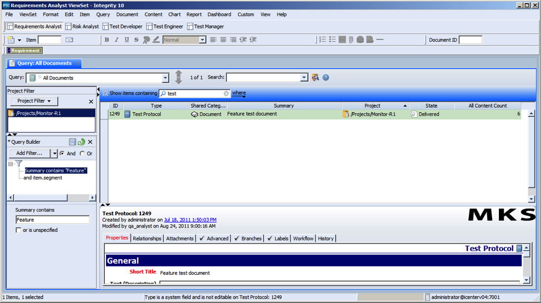Click the insert horizontal line icon

(380, 40)
